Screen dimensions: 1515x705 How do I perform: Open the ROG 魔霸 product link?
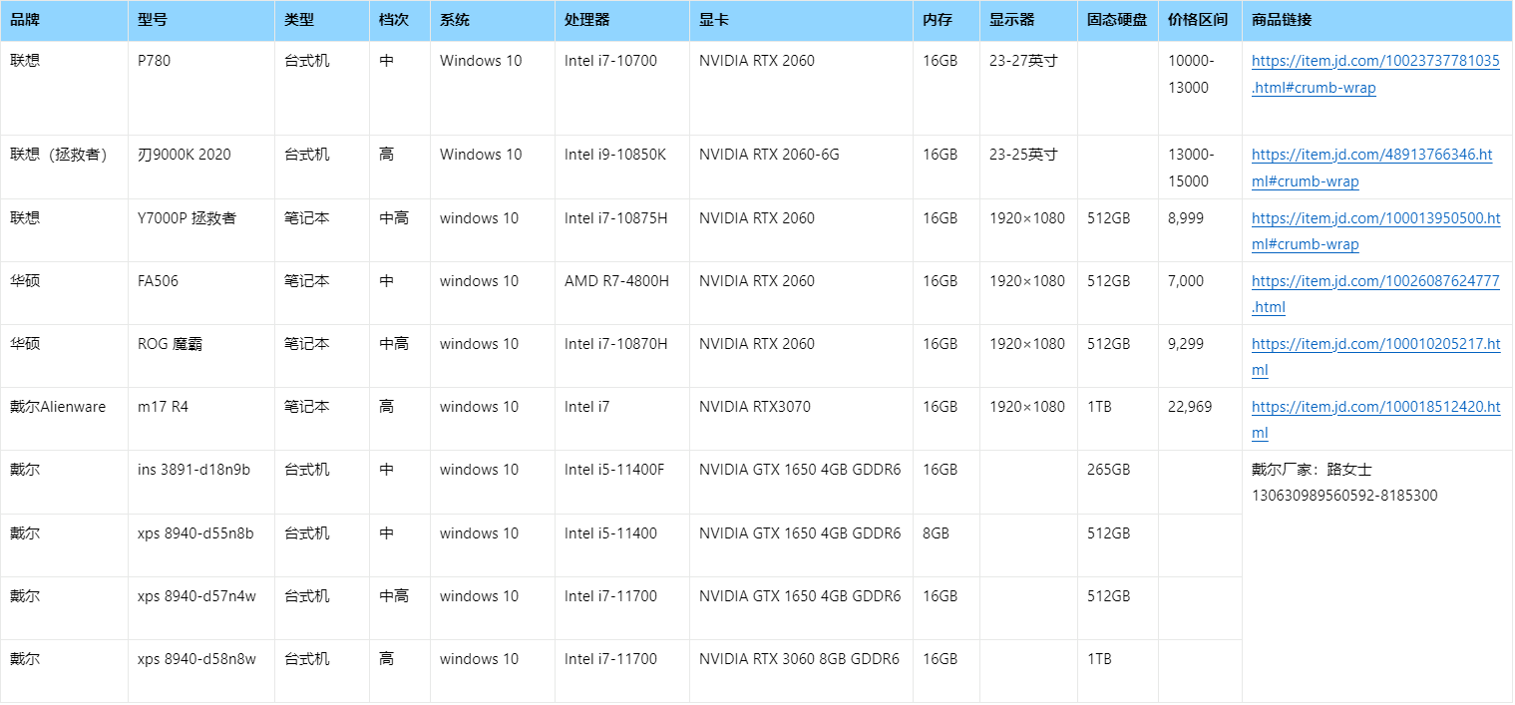pyautogui.click(x=1374, y=344)
